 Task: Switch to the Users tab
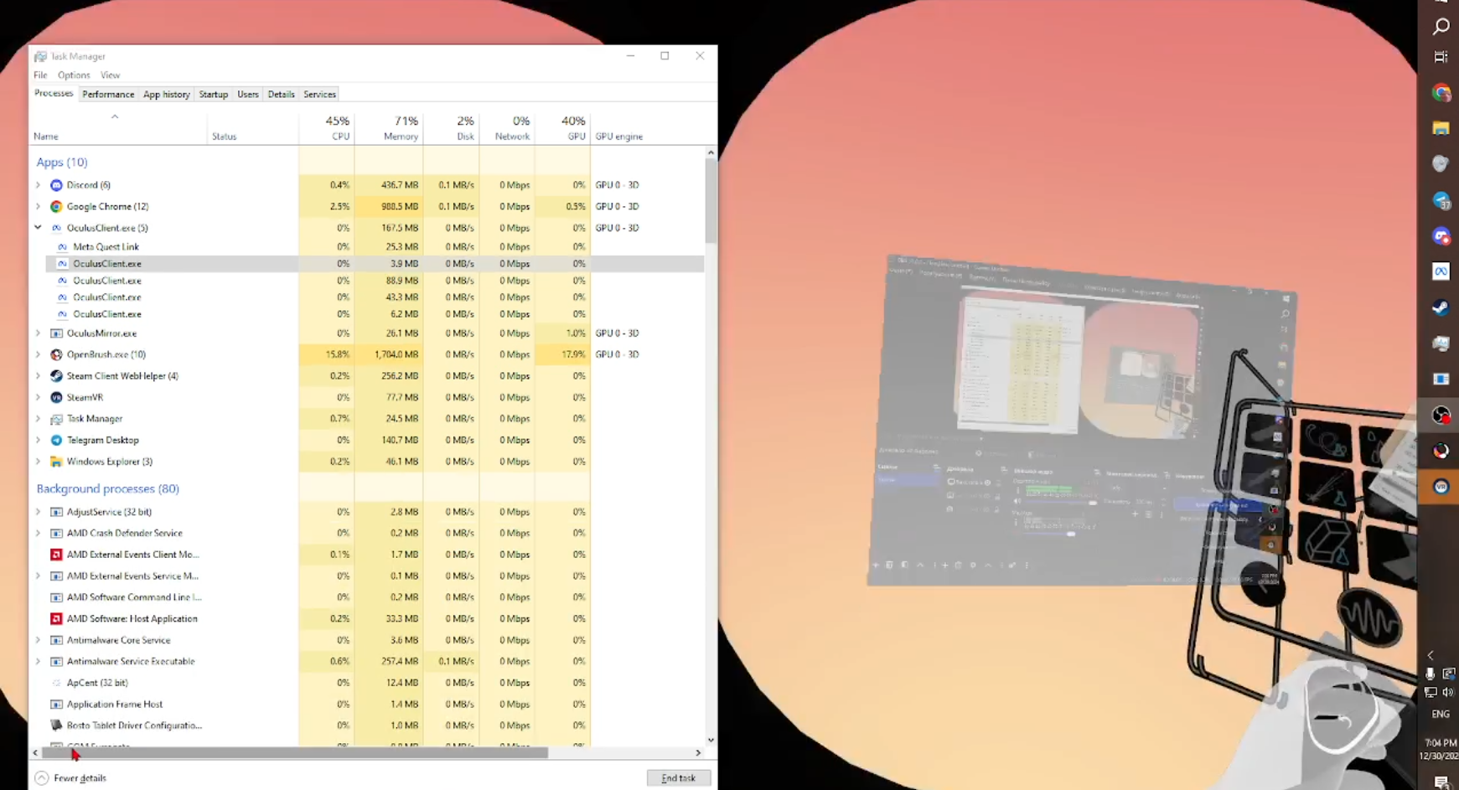pyautogui.click(x=248, y=95)
